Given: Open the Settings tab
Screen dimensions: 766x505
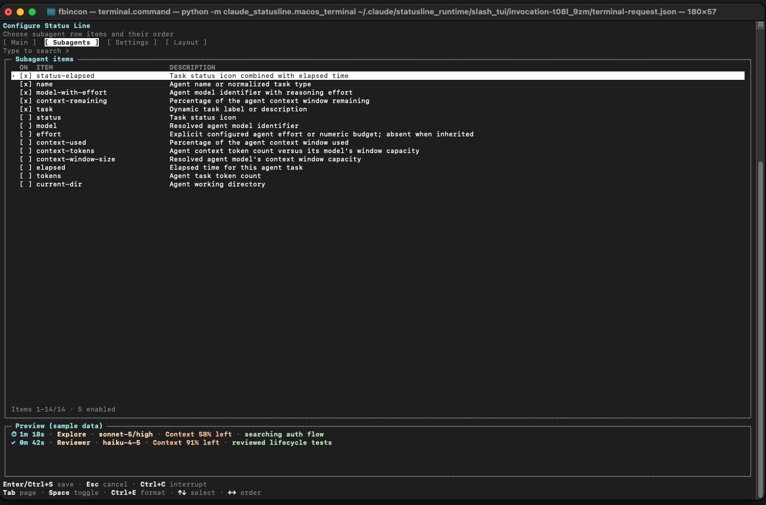Looking at the screenshot, I should click(132, 43).
